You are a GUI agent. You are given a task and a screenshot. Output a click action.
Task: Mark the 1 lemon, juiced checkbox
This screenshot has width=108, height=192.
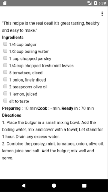[5, 94]
